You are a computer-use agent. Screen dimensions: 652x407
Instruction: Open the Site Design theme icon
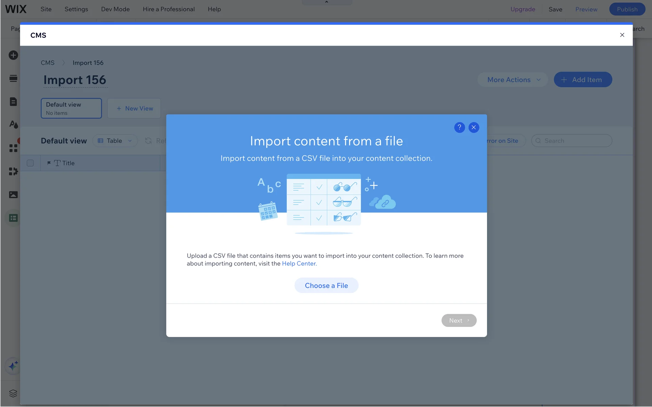coord(13,124)
